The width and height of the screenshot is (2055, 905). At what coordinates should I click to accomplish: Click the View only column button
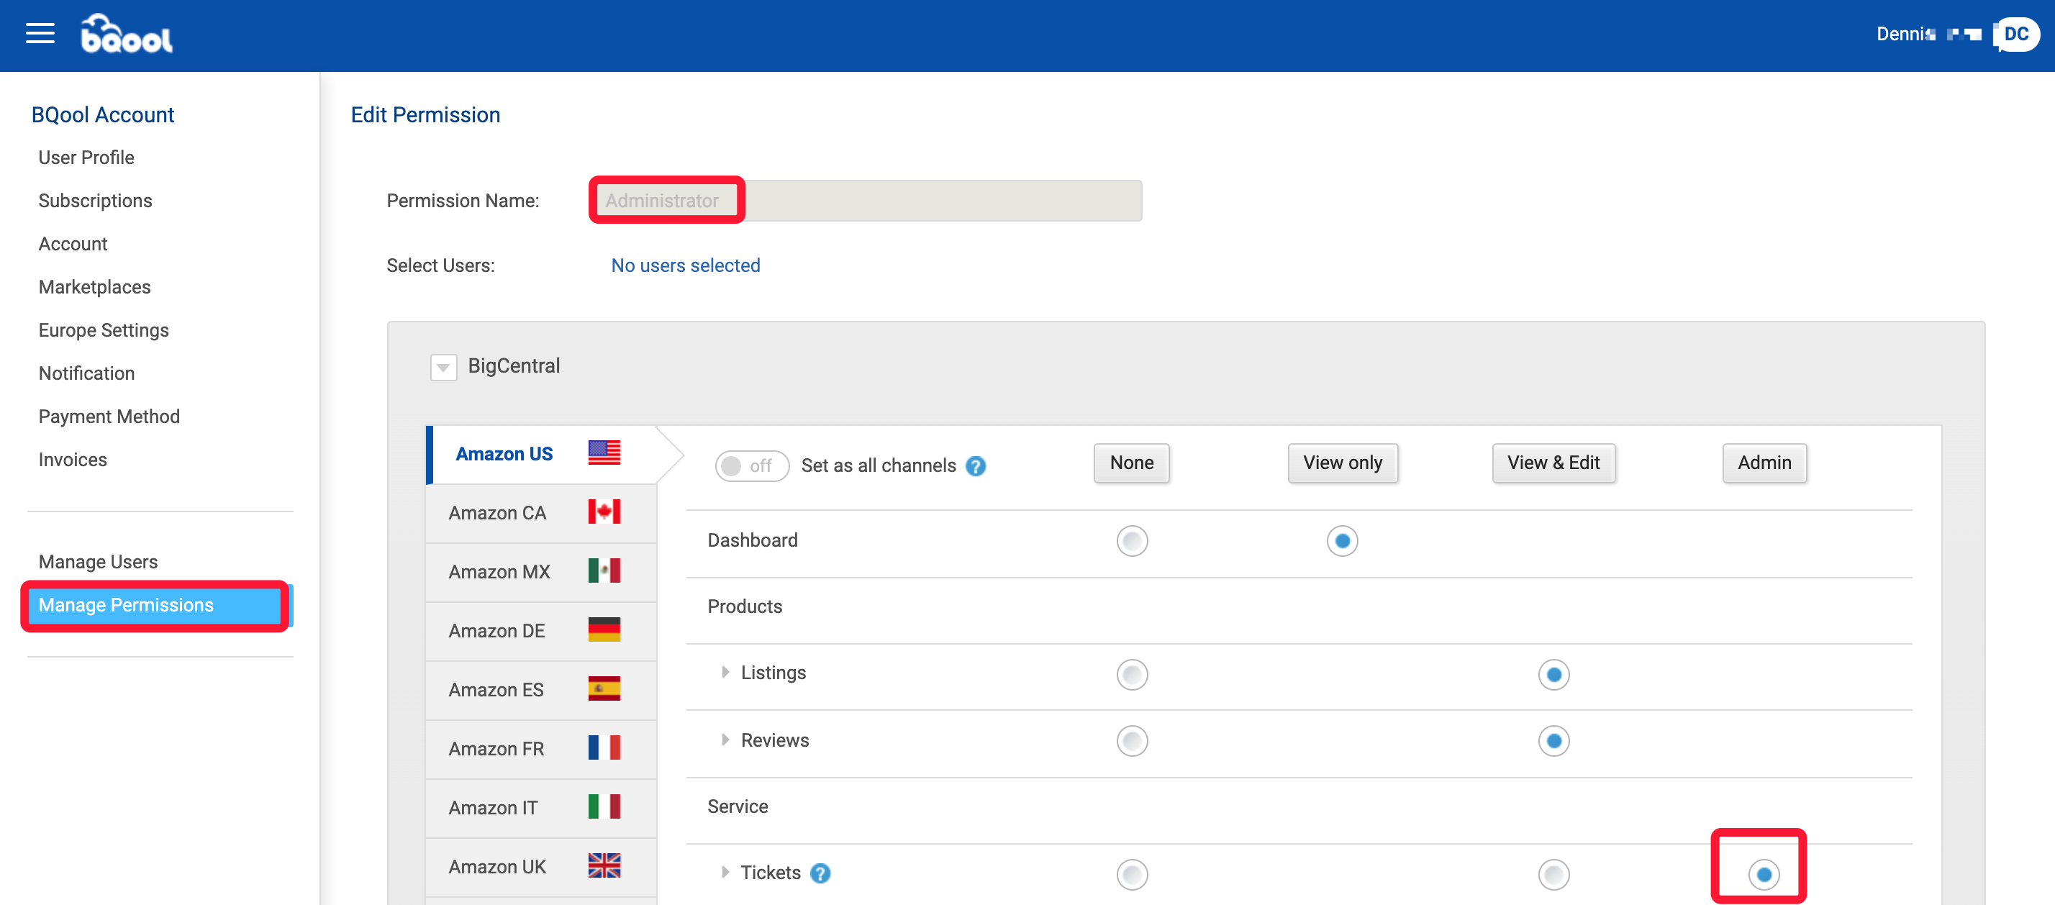1343,463
